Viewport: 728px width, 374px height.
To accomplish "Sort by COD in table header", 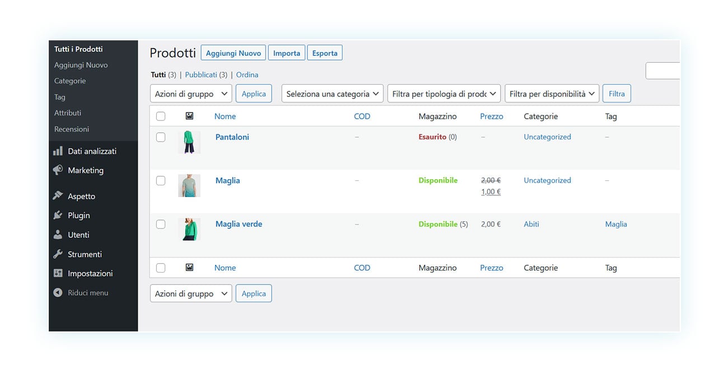I will tap(362, 116).
